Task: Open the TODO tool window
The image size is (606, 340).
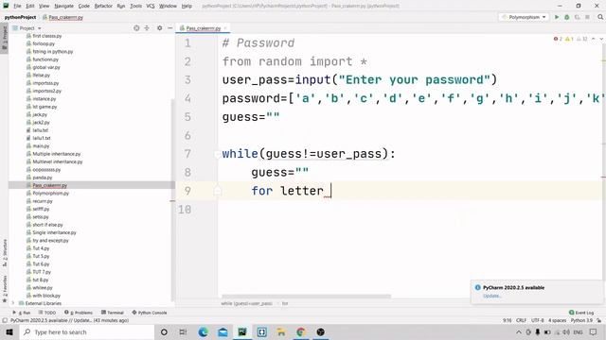Action: (x=47, y=313)
